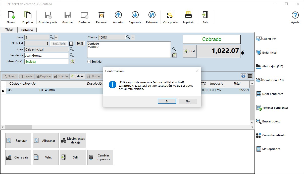Open Ayuda help
The image size is (304, 174).
pos(295,18)
